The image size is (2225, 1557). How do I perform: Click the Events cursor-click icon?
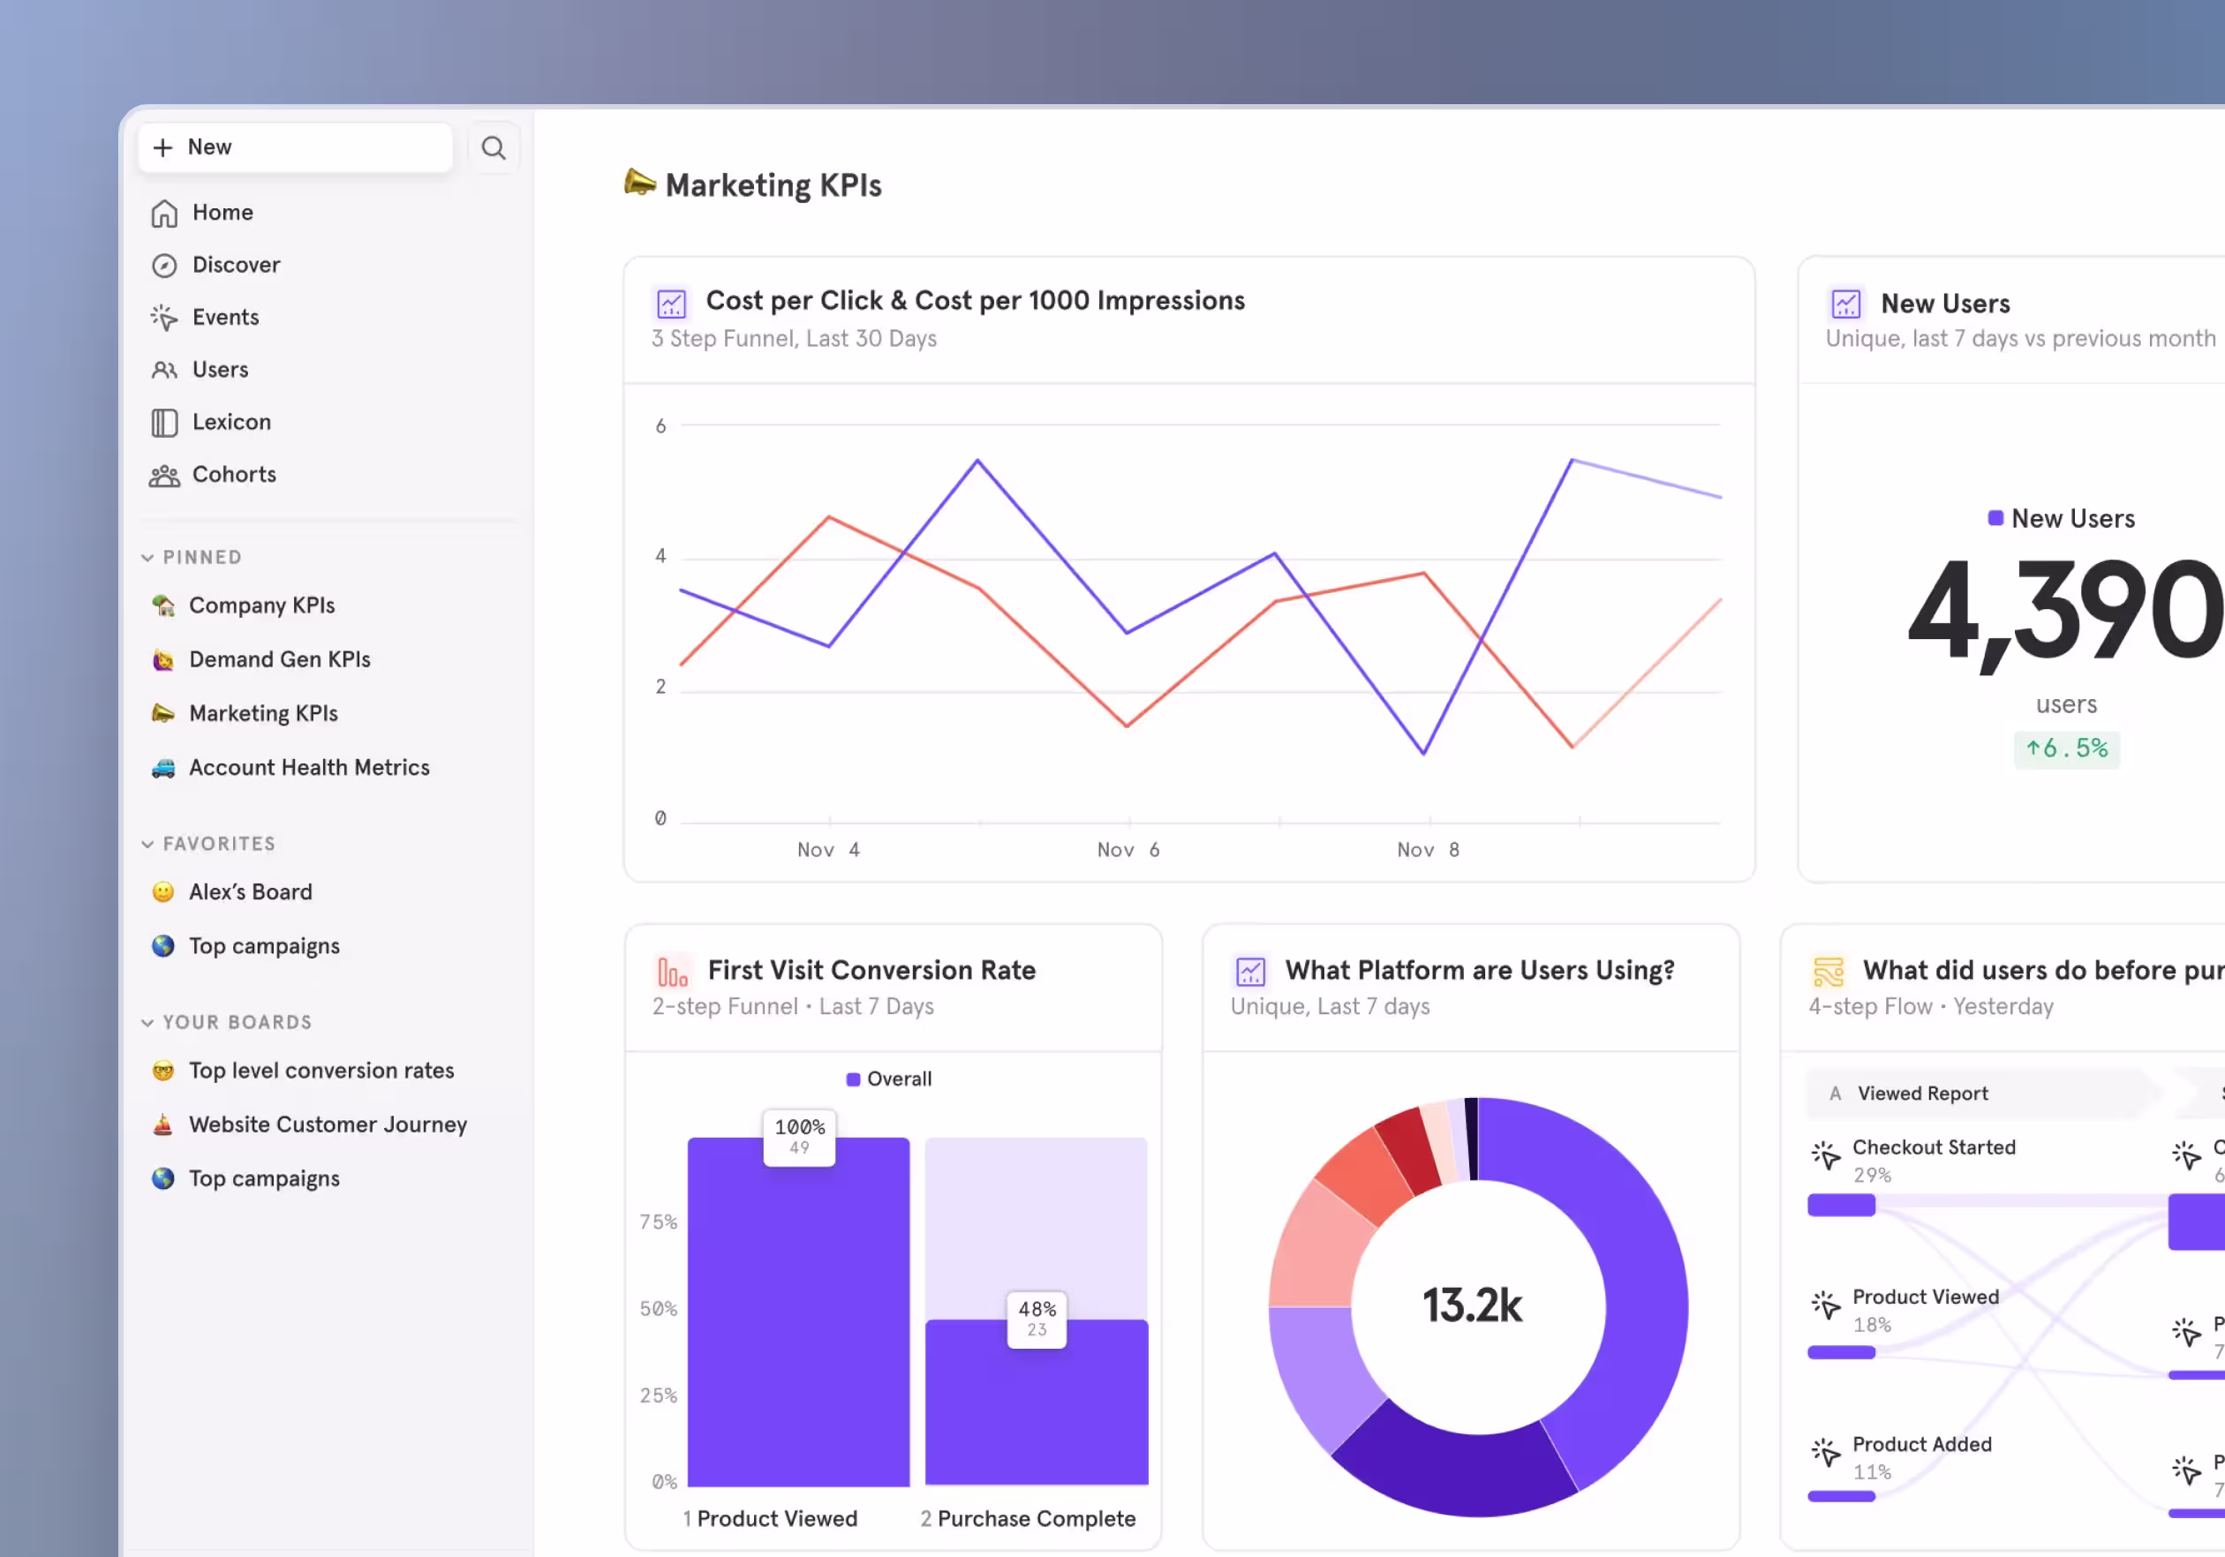pyautogui.click(x=163, y=318)
